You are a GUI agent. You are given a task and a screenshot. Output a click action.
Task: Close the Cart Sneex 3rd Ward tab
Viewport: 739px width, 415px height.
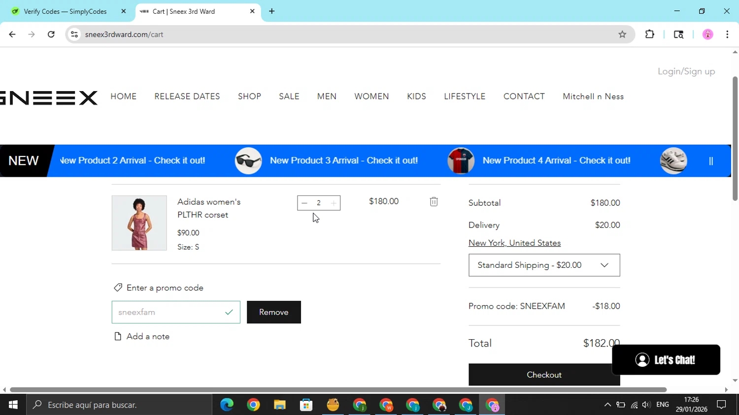252,11
